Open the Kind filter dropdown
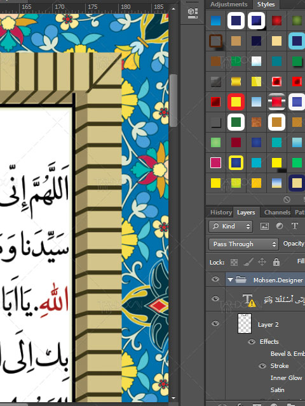The image size is (305, 406). (x=230, y=226)
